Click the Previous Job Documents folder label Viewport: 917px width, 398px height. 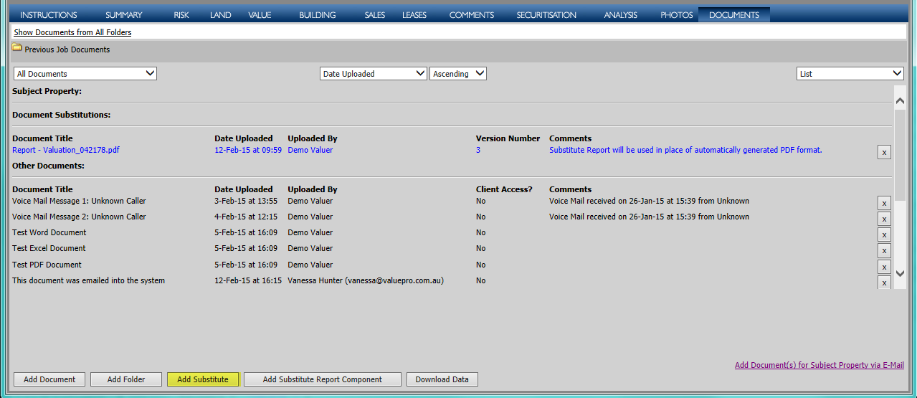tap(67, 49)
